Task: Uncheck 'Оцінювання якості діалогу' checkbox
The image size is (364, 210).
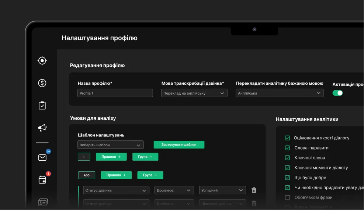Action: pyautogui.click(x=288, y=138)
